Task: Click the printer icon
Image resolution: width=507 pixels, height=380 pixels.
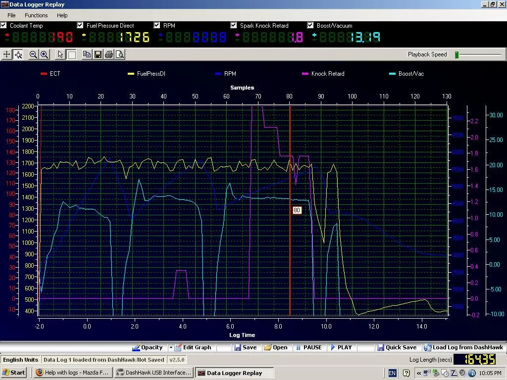Action: [109, 54]
